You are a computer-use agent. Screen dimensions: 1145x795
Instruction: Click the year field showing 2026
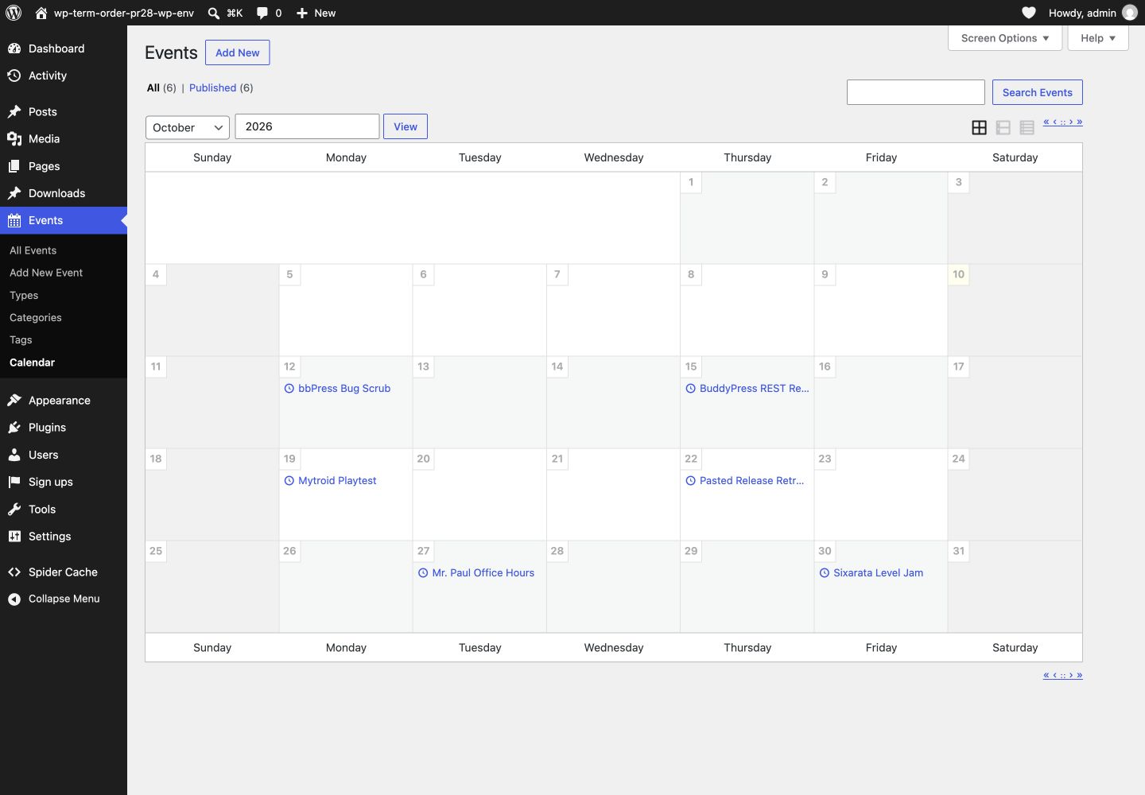[307, 126]
